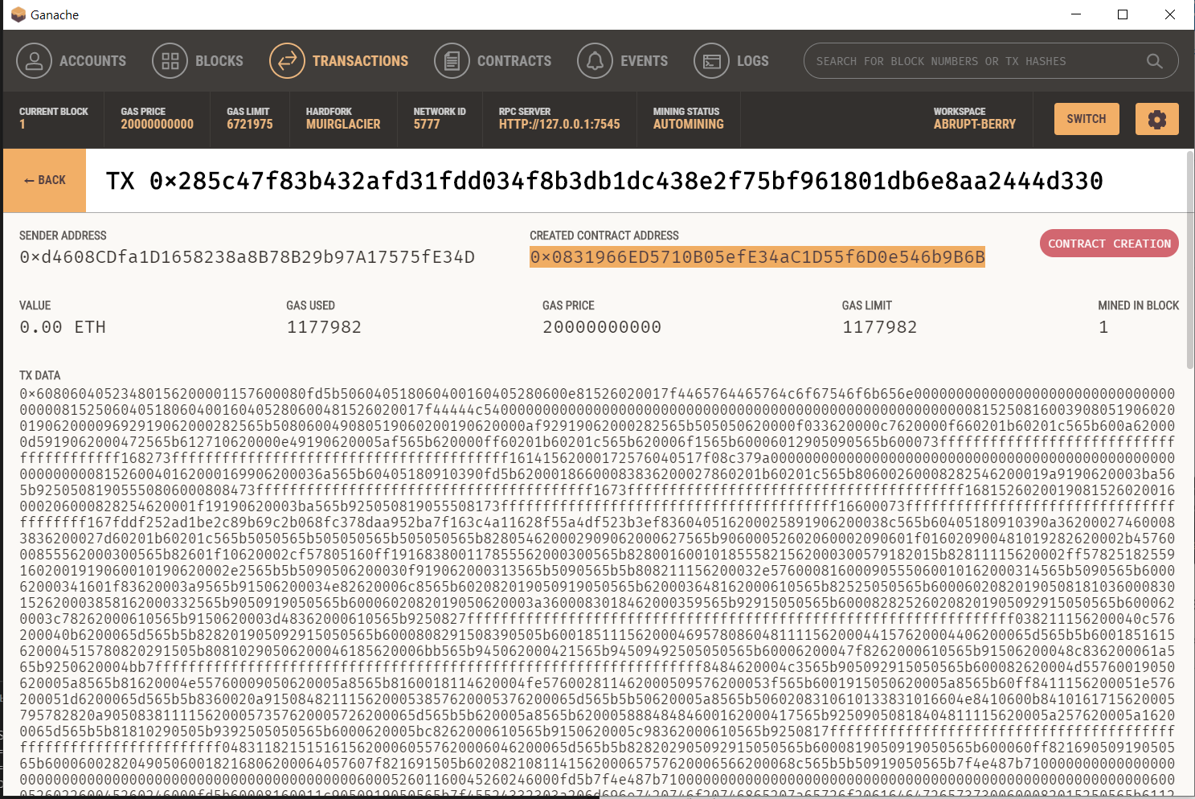Screen dimensions: 1195x799
Task: Click the transaction gas price 20000000000
Action: [602, 327]
